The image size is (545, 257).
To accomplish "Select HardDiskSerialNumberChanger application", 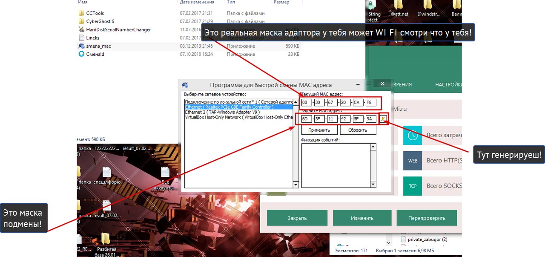I will [118, 29].
